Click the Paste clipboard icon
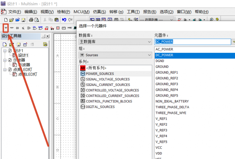The height and width of the screenshot is (159, 235). point(56,20)
